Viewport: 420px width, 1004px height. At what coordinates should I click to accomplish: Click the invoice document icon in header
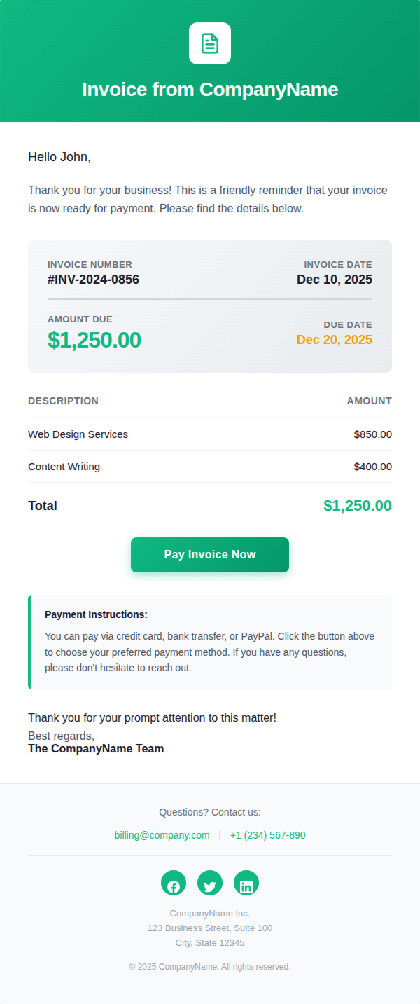(x=210, y=43)
